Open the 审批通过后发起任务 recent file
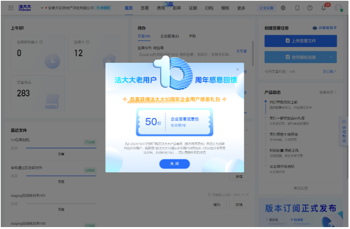Viewport: 350px width, 229px height. click(x=26, y=168)
